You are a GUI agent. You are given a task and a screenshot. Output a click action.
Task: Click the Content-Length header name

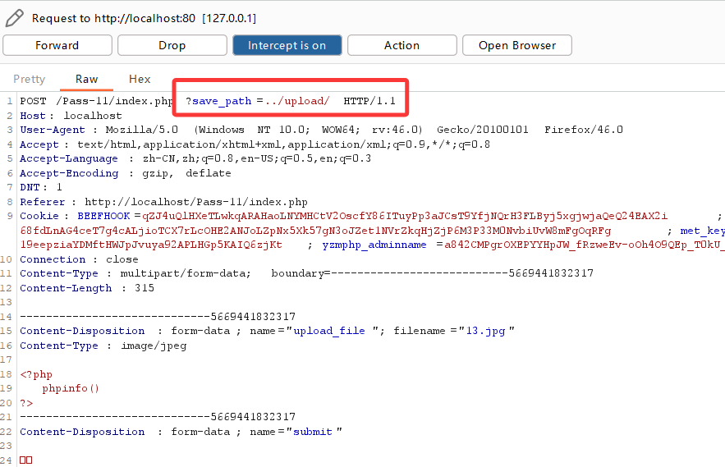(66, 288)
